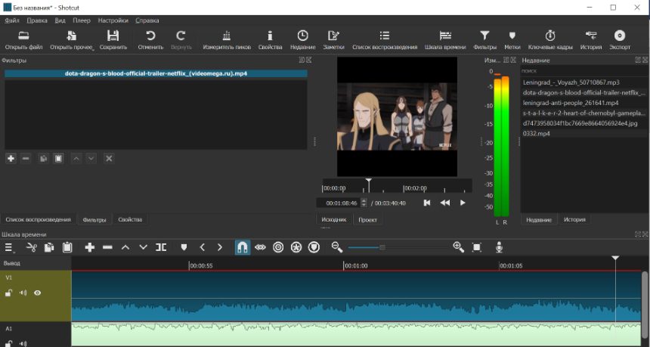The height and width of the screenshot is (347, 650).
Task: Select leningrad-anti-people_261641.mp4 recent file
Action: (571, 103)
